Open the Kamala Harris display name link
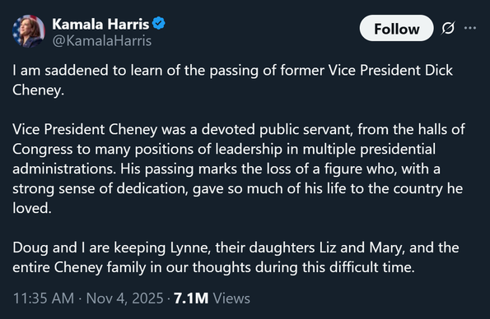This screenshot has height=319, width=490. point(100,24)
